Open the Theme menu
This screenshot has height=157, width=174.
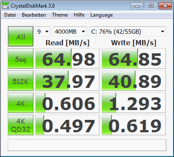(x=60, y=15)
